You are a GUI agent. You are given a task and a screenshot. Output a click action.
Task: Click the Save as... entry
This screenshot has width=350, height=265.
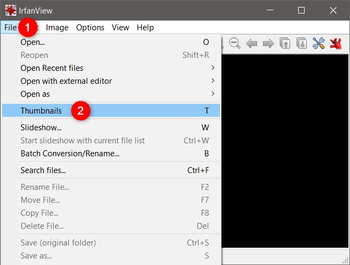[x=111, y=256]
